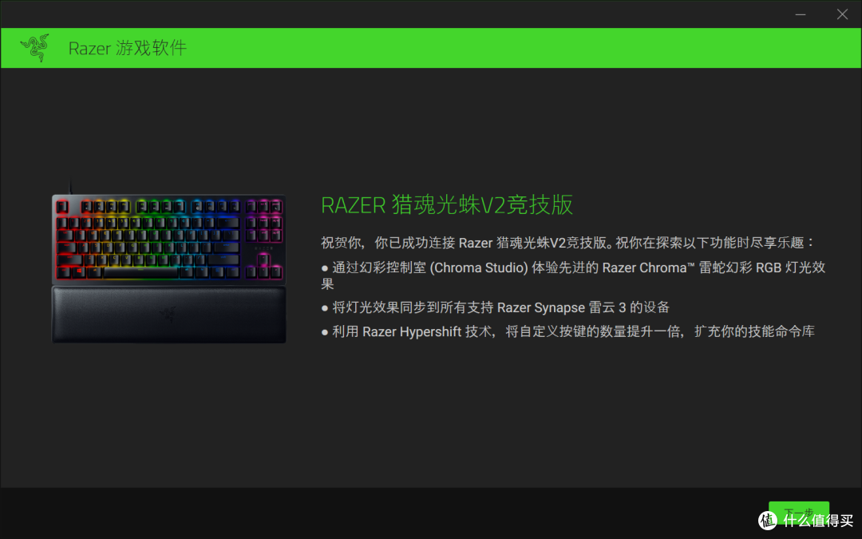This screenshot has height=539, width=862.
Task: Click the 值 circular watermark icon
Action: (x=768, y=521)
